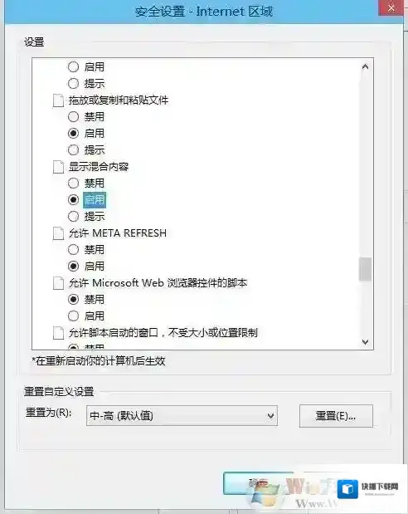408x514 pixels.
Task: Close the 安全设置 dialog
Action: click(391, 7)
